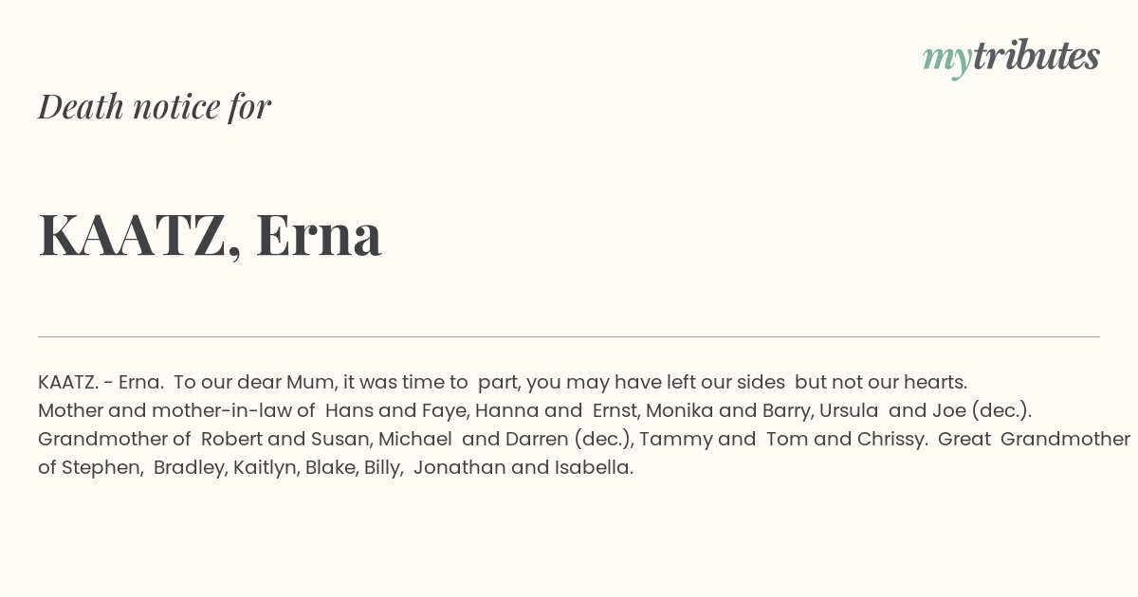The image size is (1138, 597).
Task: Click the name "Ursula"
Action: pyautogui.click(x=849, y=410)
